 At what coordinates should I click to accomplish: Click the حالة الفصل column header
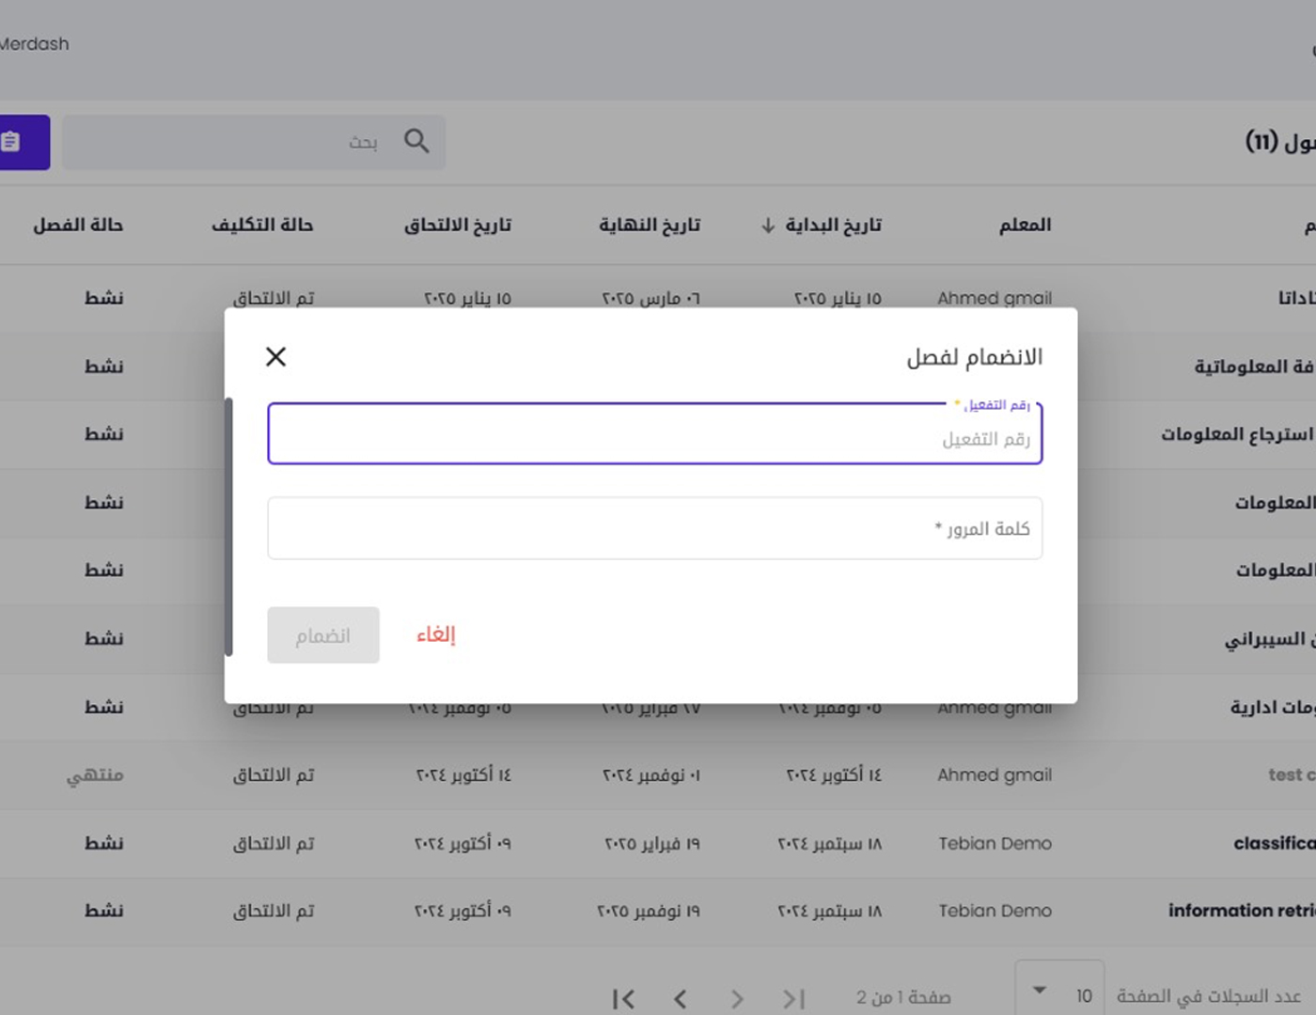click(x=78, y=225)
